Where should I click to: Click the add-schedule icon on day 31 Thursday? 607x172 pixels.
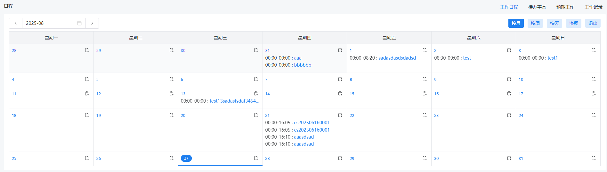click(340, 50)
